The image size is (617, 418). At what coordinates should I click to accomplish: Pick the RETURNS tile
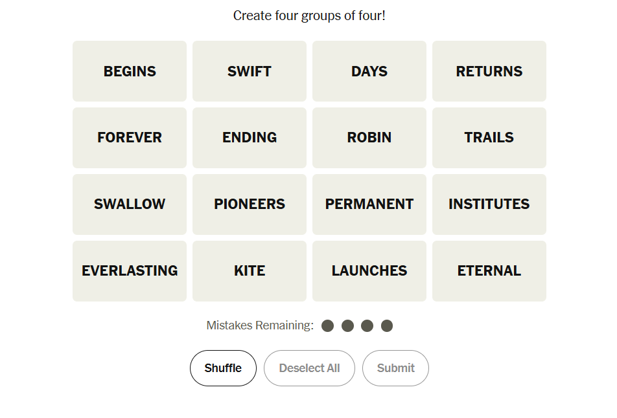pyautogui.click(x=489, y=71)
